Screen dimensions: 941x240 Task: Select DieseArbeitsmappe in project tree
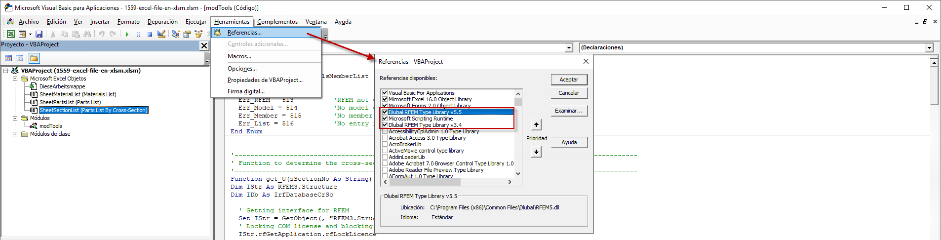62,86
